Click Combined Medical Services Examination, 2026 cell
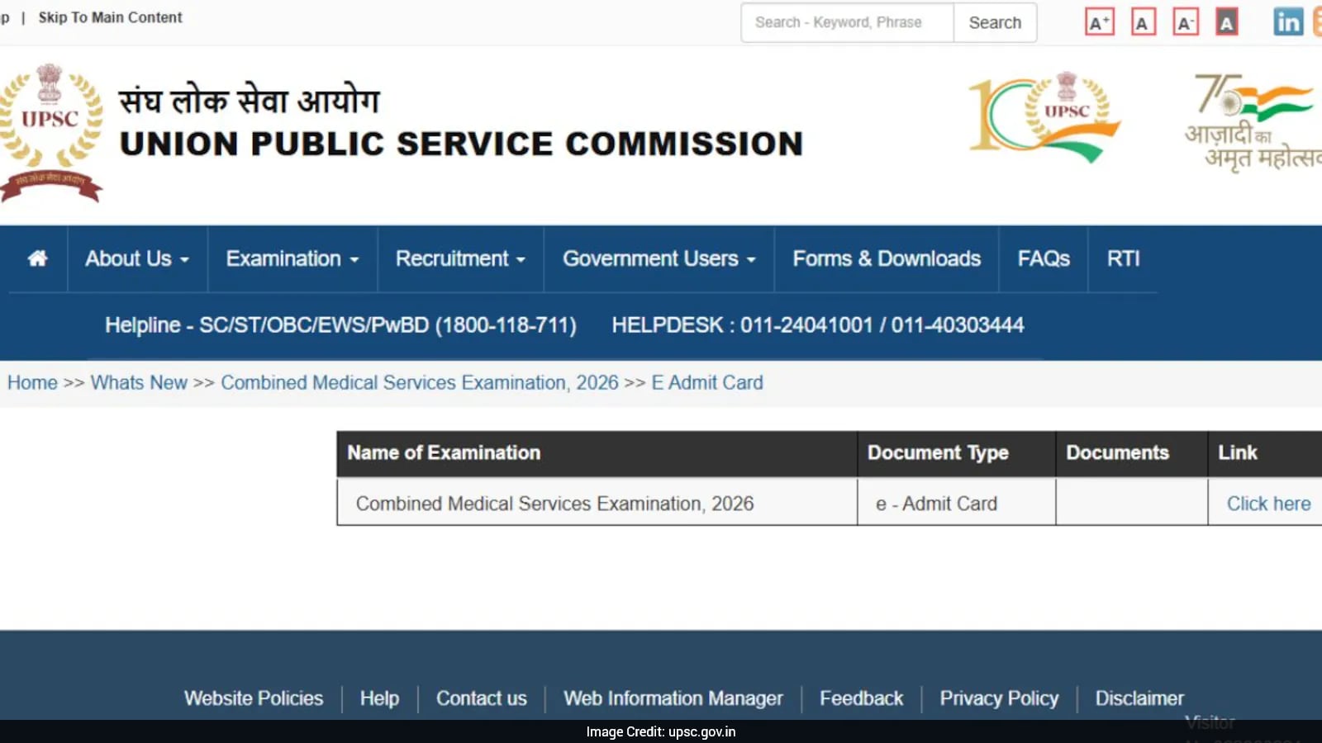This screenshot has height=743, width=1322. tap(597, 502)
